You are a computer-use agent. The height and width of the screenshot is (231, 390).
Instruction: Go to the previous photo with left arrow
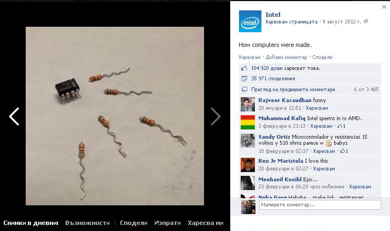click(x=14, y=116)
